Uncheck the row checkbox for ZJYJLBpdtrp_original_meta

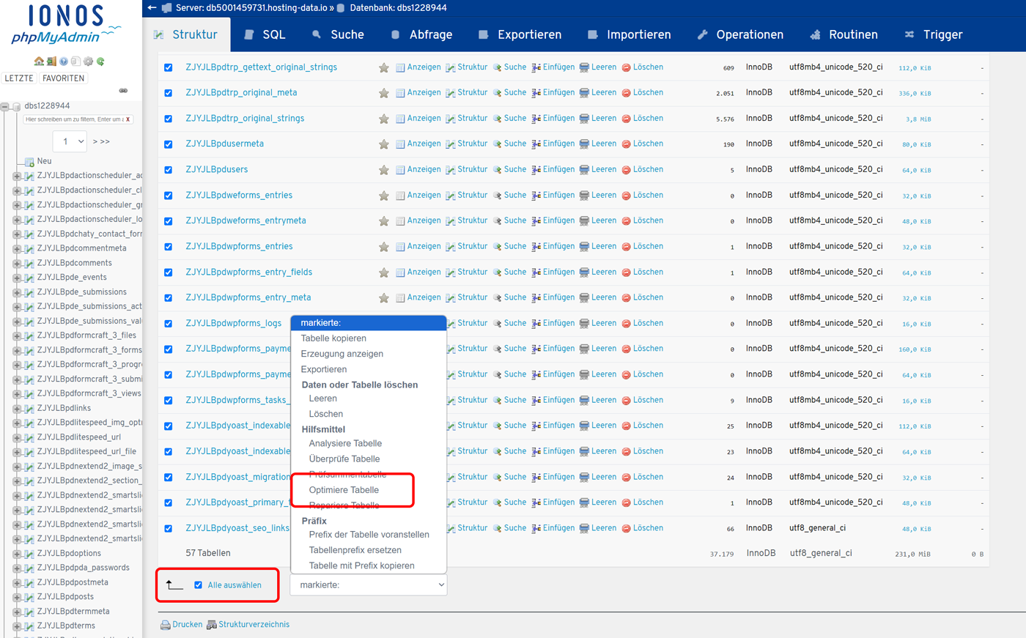[x=169, y=92]
